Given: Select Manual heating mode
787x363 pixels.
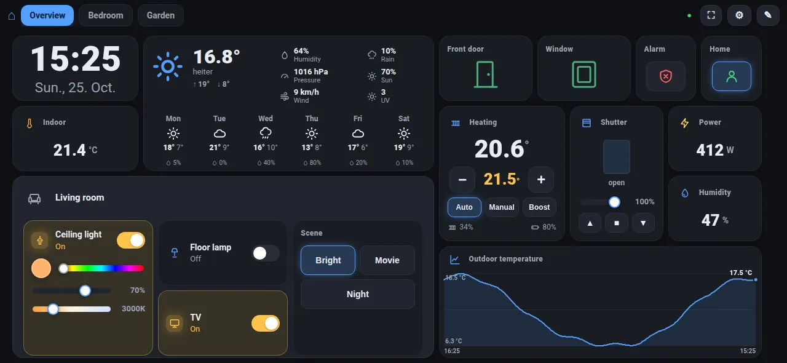Looking at the screenshot, I should [502, 207].
